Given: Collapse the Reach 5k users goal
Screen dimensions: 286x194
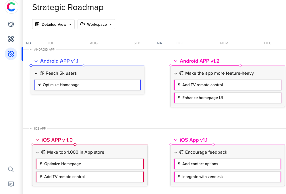Looking at the screenshot, I should click(x=36, y=73).
